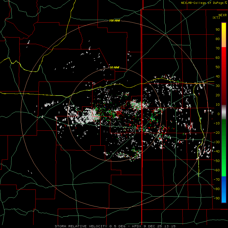Screen dimensions: 228x228
Task: Click the 50 value on the velocity scale
Action: (x=218, y=67)
